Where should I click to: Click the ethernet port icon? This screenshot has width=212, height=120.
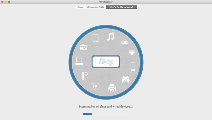point(132,52)
